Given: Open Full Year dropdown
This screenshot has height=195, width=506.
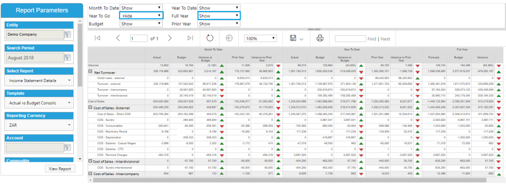Looking at the screenshot, I should pyautogui.click(x=219, y=15).
